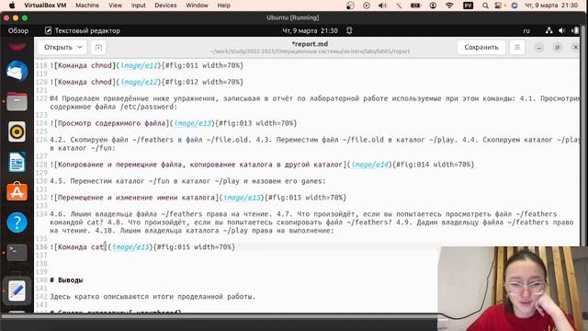588x331 pixels.
Task: Click the image/e15 link on line 132
Action: [242, 198]
